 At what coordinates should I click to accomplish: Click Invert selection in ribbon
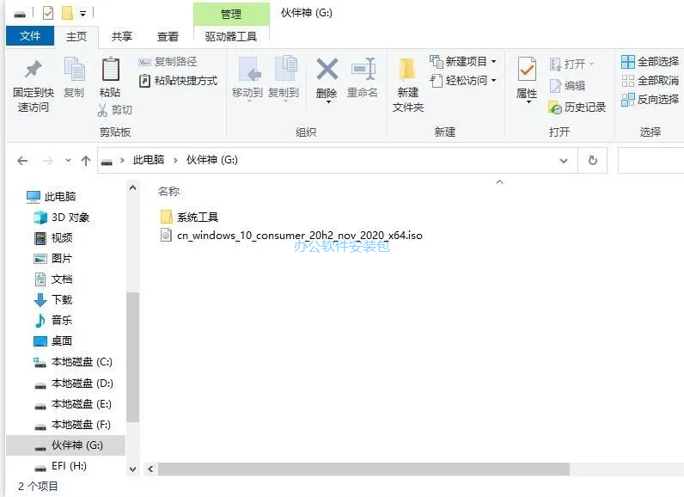pos(650,100)
